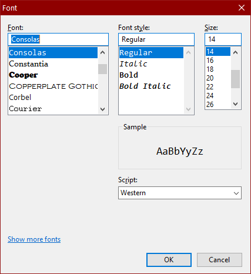Select the Courier font
This screenshot has height=274, width=251.
pos(53,108)
